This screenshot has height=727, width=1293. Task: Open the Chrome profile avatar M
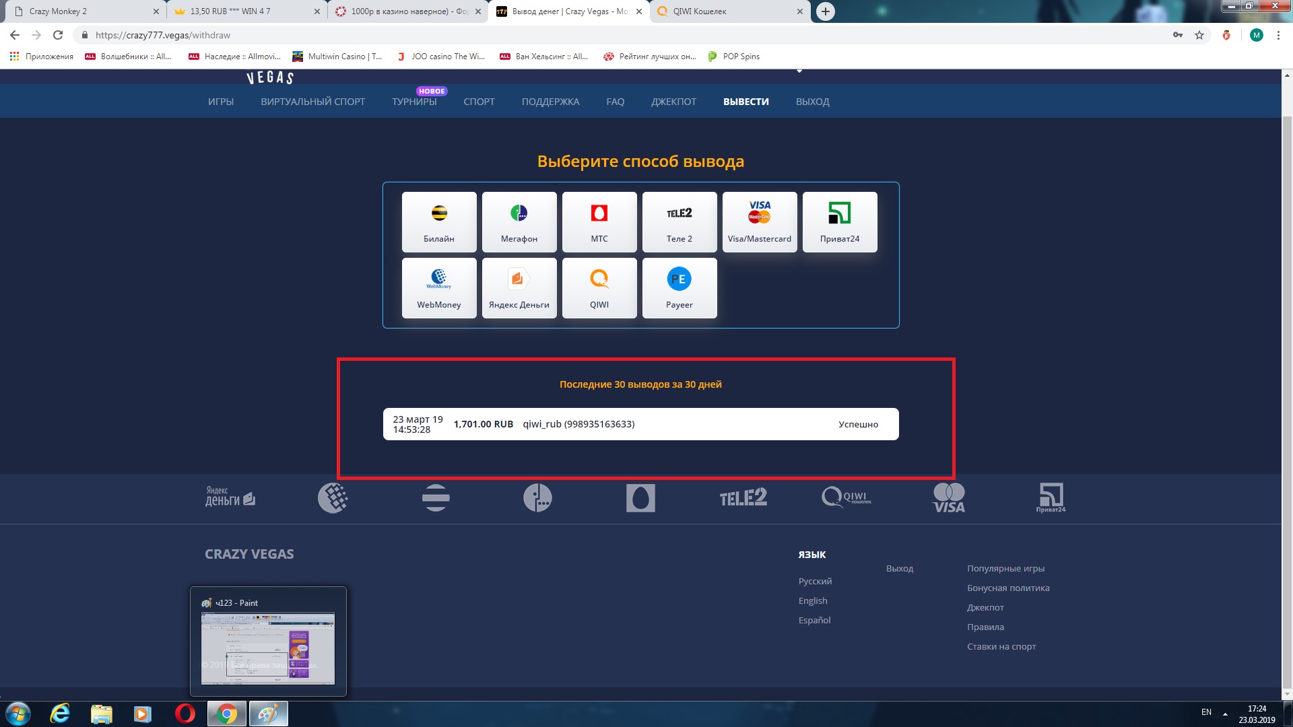click(1257, 35)
